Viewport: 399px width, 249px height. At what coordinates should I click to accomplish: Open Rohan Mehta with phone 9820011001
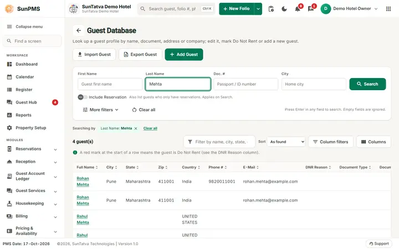pos(83,181)
